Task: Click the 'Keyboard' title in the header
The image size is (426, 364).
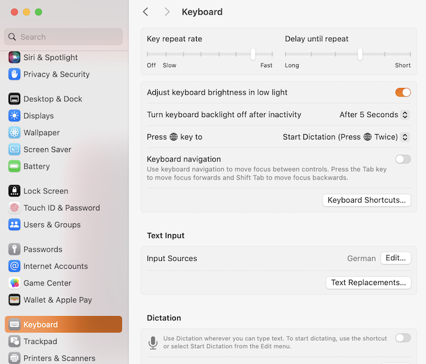Action: [202, 12]
